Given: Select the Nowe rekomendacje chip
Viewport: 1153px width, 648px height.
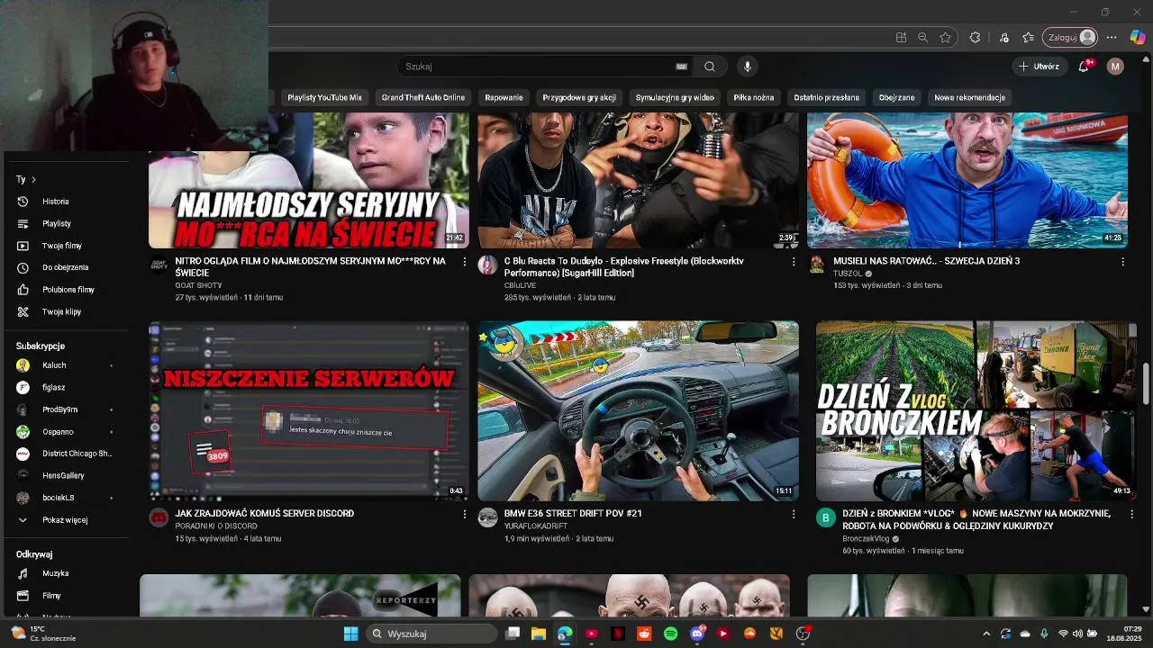Looking at the screenshot, I should 969,97.
